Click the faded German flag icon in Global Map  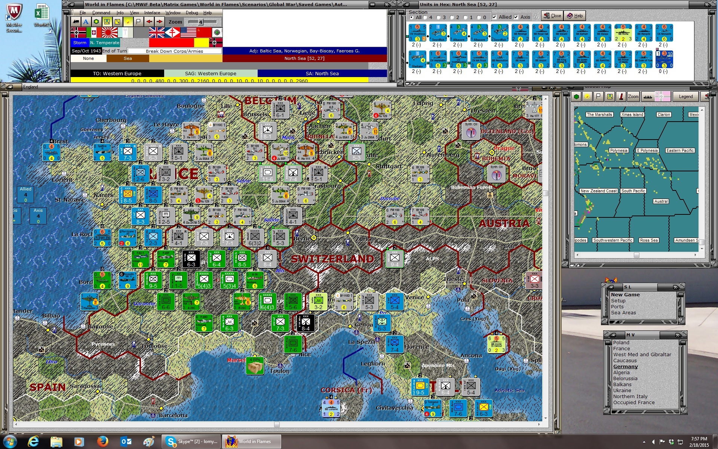(662, 97)
